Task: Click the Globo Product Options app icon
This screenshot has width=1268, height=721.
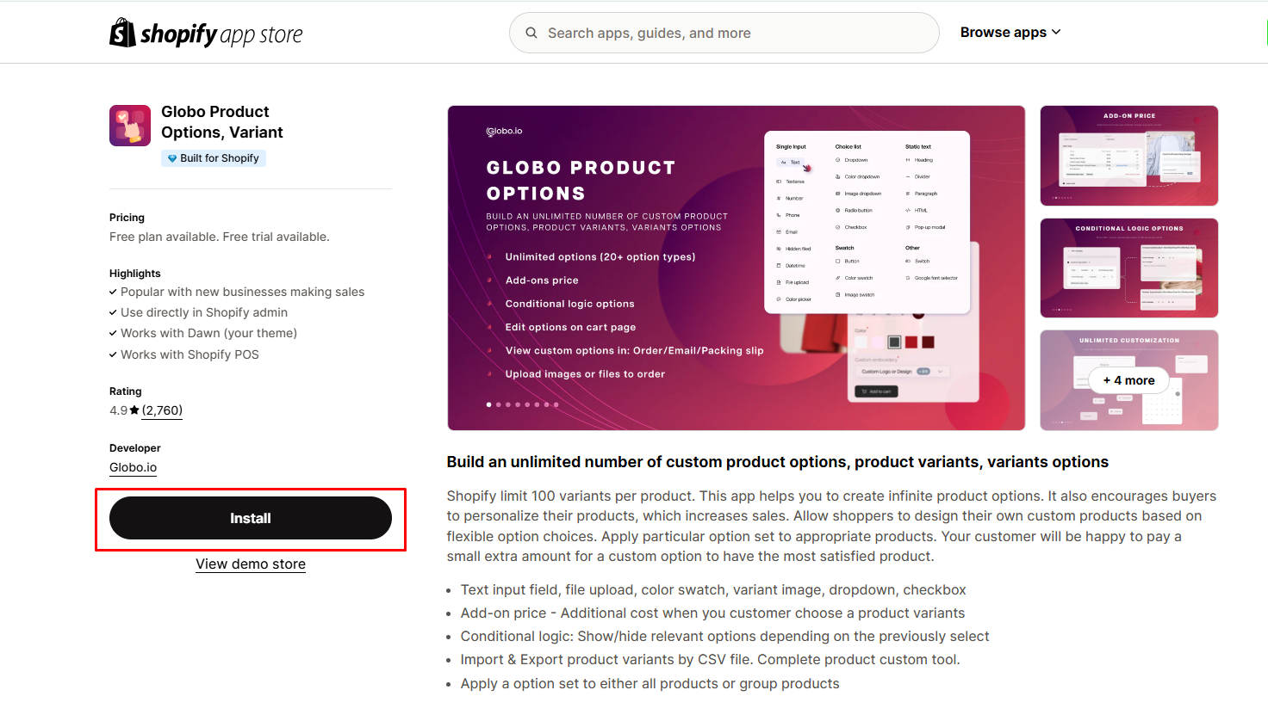Action: [129, 125]
